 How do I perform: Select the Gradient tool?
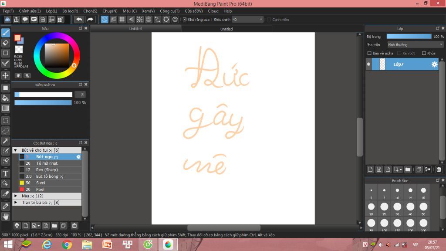tap(5, 109)
